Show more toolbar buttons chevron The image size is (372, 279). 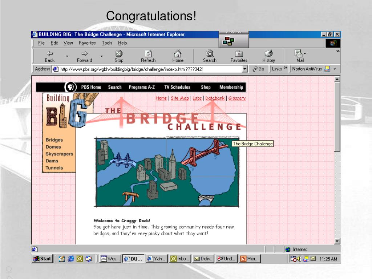[x=338, y=51]
